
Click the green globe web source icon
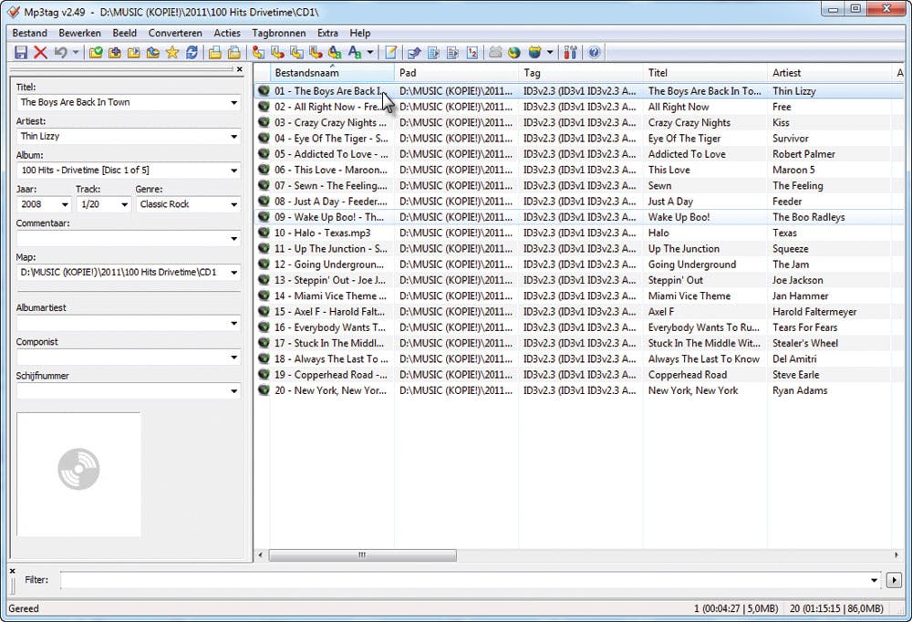[x=513, y=52]
